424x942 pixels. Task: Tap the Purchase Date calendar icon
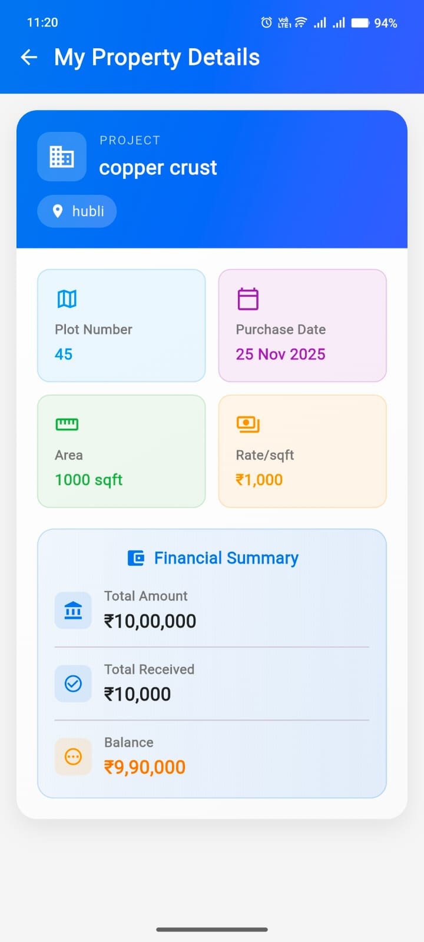pos(248,299)
